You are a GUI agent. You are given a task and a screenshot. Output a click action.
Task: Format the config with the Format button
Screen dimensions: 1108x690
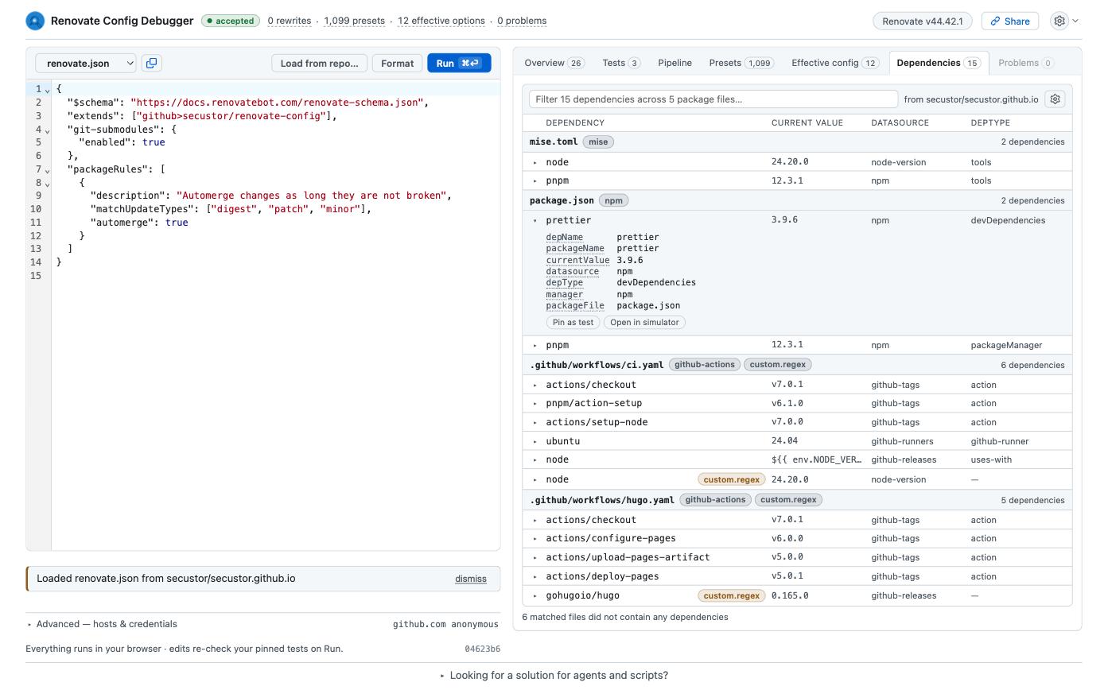pyautogui.click(x=397, y=63)
